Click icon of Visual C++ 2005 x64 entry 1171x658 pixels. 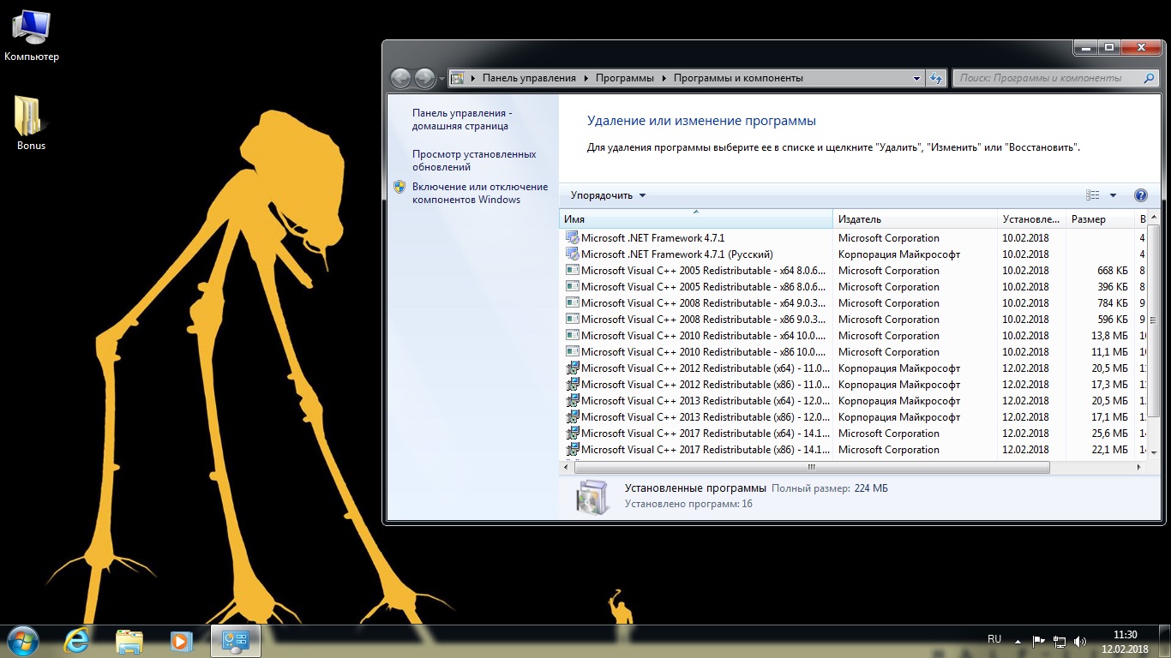tap(573, 271)
